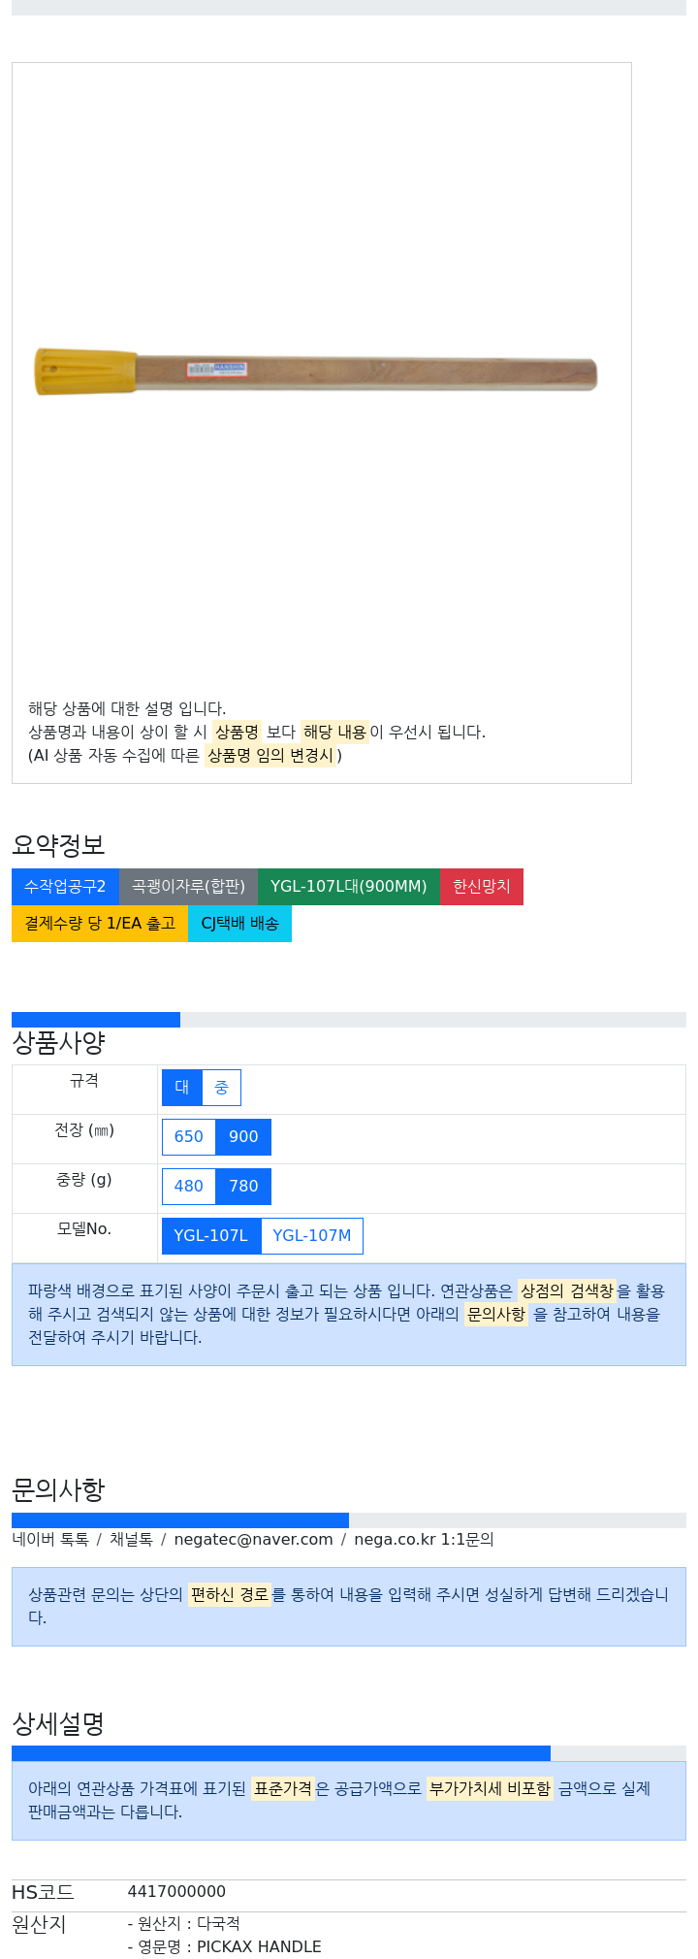Click the pickaxe handle product image
Viewport: 698px width, 1959px height.
(x=316, y=373)
